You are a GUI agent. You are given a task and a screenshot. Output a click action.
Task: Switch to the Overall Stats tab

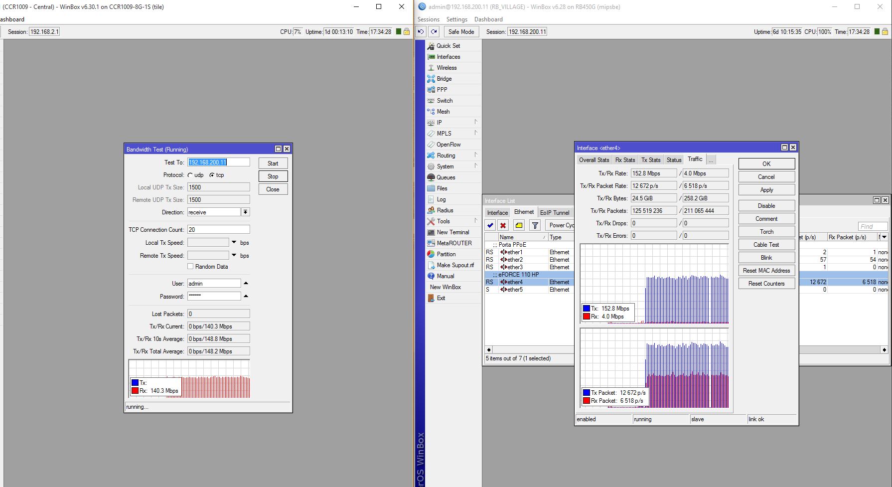pyautogui.click(x=594, y=160)
